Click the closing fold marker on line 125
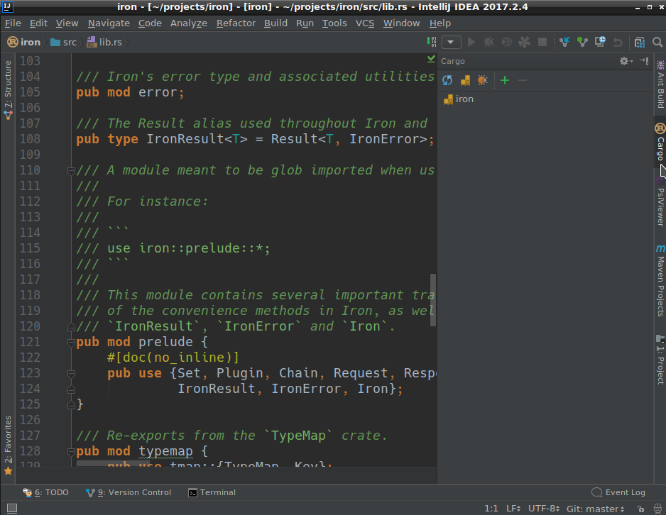Image resolution: width=666 pixels, height=515 pixels. tap(71, 405)
